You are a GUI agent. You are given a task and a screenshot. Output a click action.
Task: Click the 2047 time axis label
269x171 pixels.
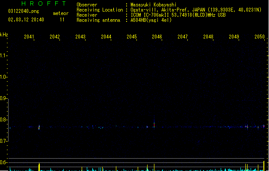(x=183, y=36)
